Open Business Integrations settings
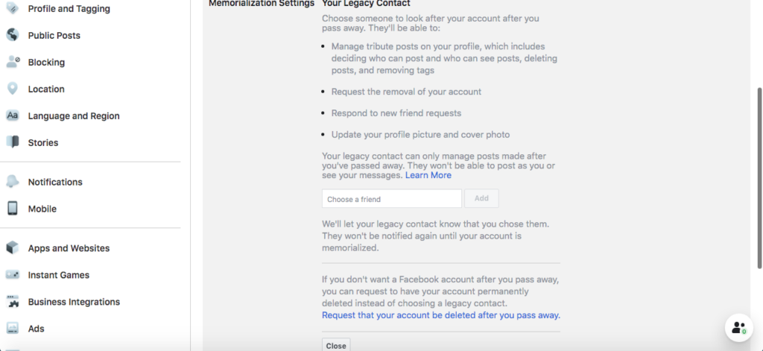This screenshot has width=763, height=351. 74,302
